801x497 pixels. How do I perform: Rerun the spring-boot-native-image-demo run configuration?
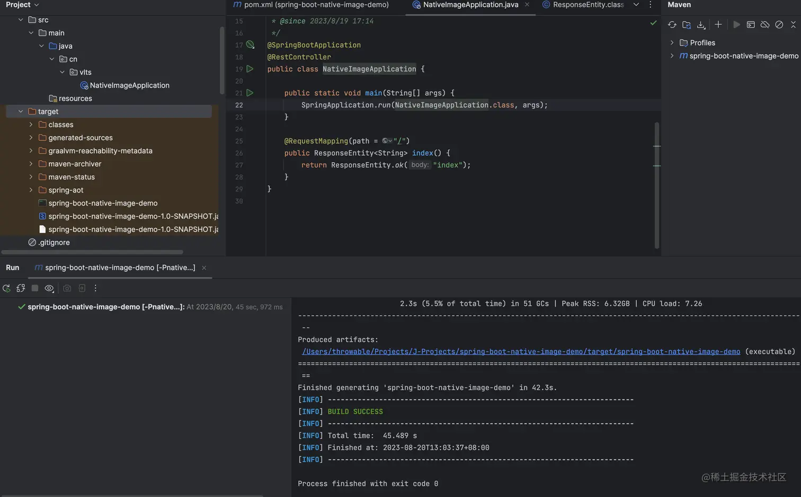point(6,288)
